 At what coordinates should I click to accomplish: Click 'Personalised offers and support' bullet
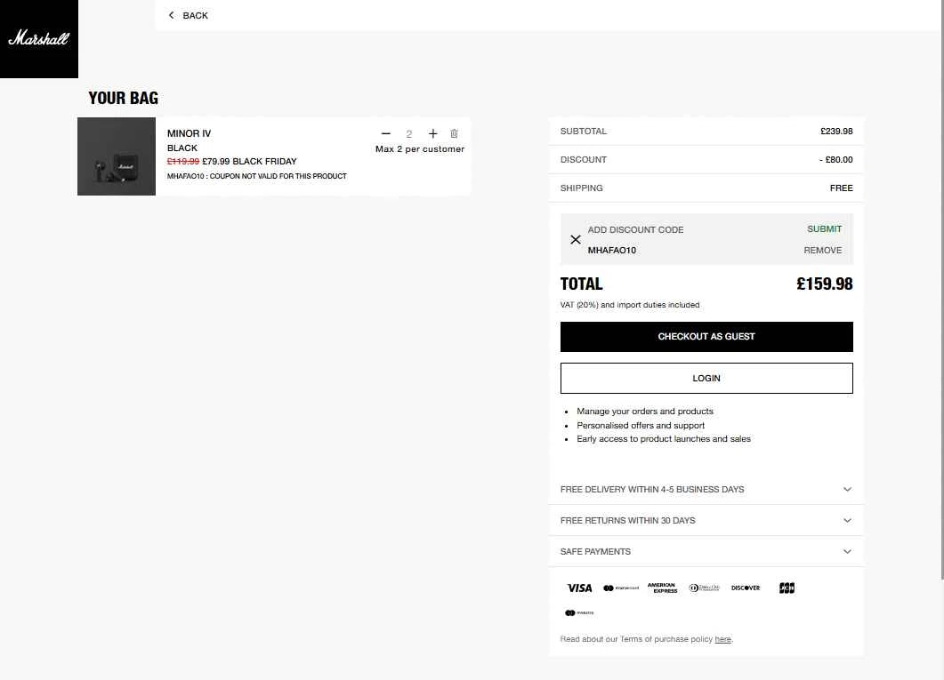click(x=641, y=425)
